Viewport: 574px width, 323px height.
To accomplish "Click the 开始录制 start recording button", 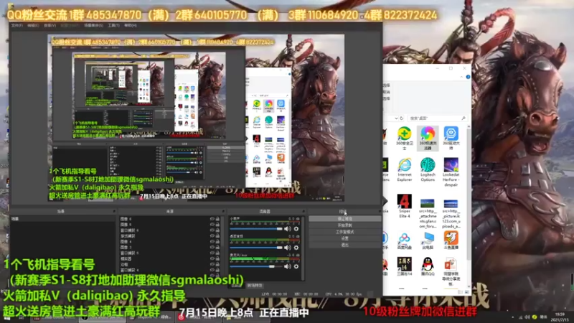I will (x=344, y=225).
